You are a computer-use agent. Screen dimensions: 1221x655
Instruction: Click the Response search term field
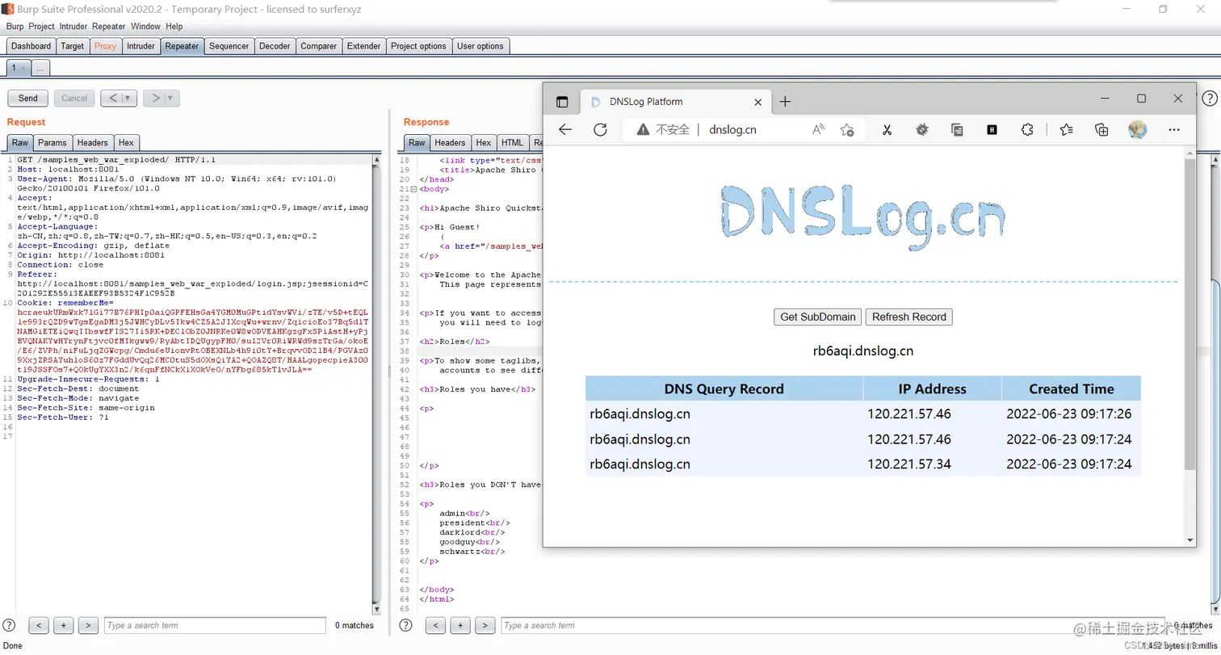point(833,625)
